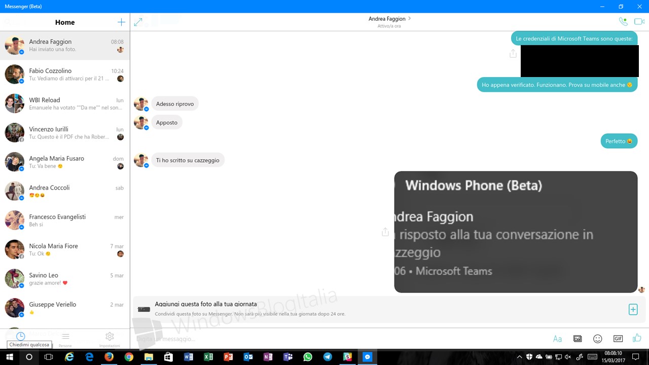This screenshot has width=649, height=365.
Task: Open the Angela Maria Fusaro conversation
Action: [65, 162]
